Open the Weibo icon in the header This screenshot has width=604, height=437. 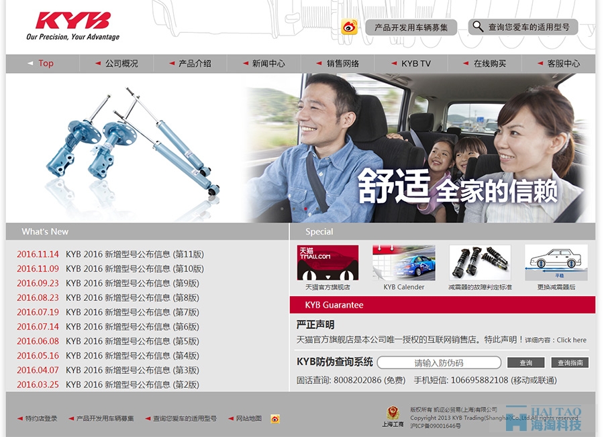(x=350, y=27)
